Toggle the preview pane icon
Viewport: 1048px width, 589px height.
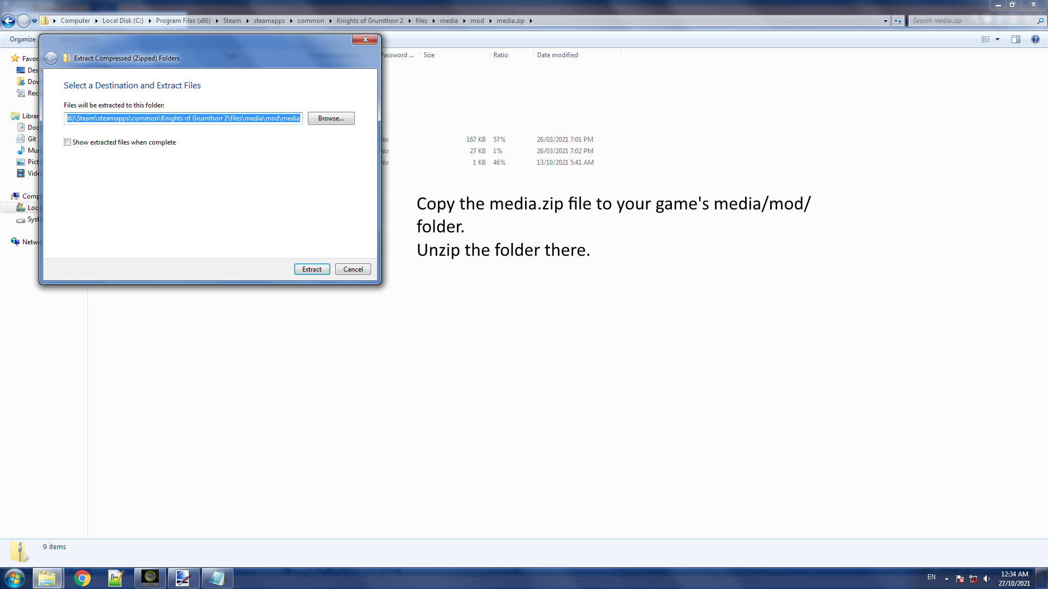point(1015,39)
